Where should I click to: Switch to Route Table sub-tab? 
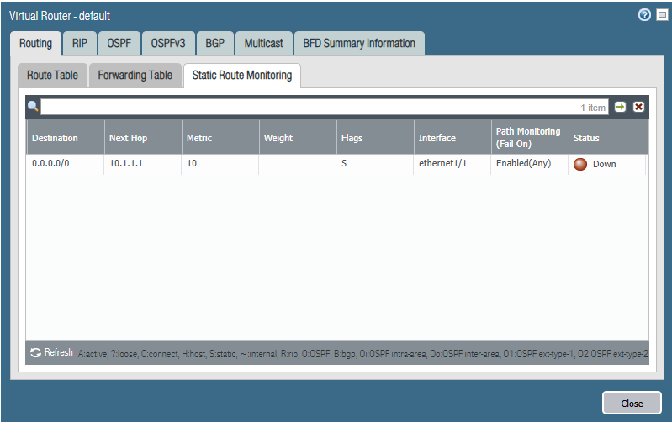coord(52,76)
